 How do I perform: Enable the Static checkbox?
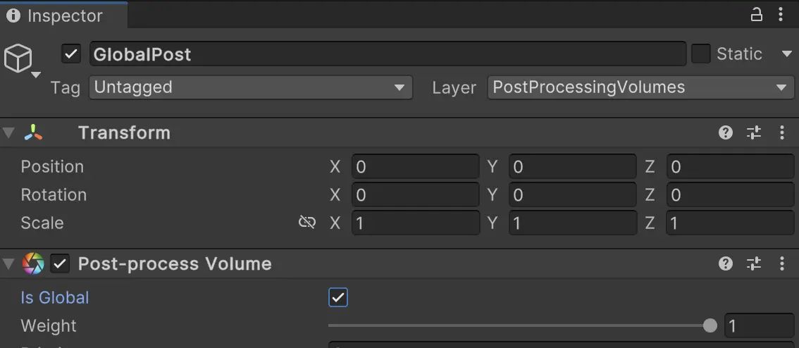[x=701, y=54]
